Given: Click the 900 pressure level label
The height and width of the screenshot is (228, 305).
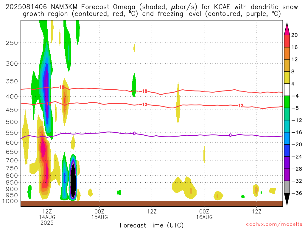Looking at the screenshot, I should (12, 189).
